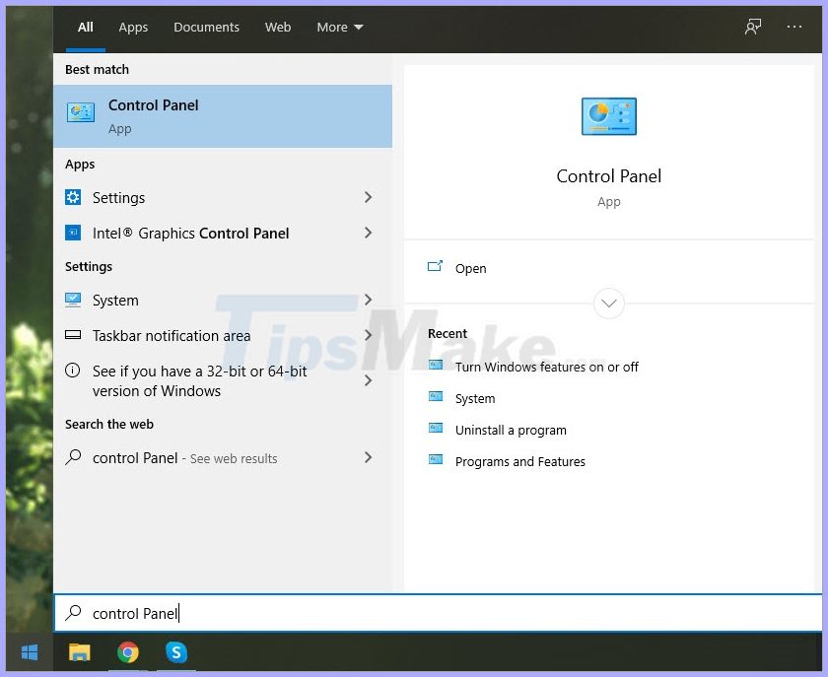The width and height of the screenshot is (828, 677).
Task: Open System under Settings results
Action: [115, 300]
